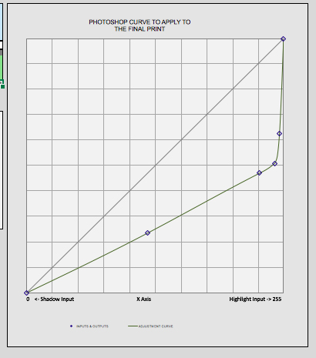Click the lowest-left of the three clustered curve points

[x=259, y=172]
